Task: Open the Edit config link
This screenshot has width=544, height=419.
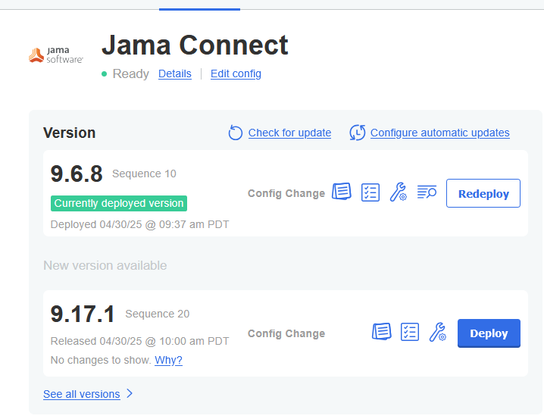Action: [x=236, y=74]
